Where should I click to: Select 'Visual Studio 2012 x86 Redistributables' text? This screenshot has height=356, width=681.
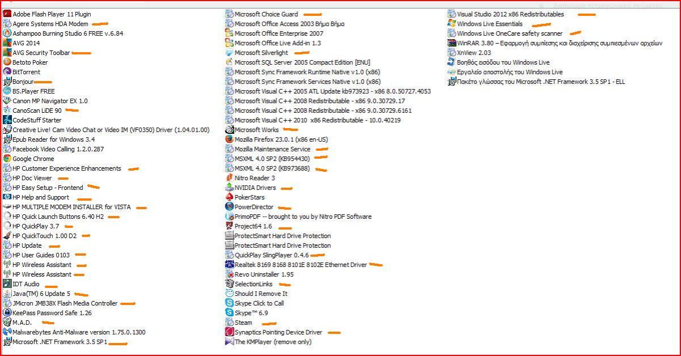click(511, 14)
